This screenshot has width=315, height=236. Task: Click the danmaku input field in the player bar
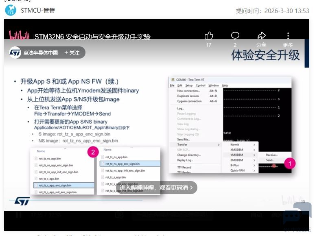[173, 215]
